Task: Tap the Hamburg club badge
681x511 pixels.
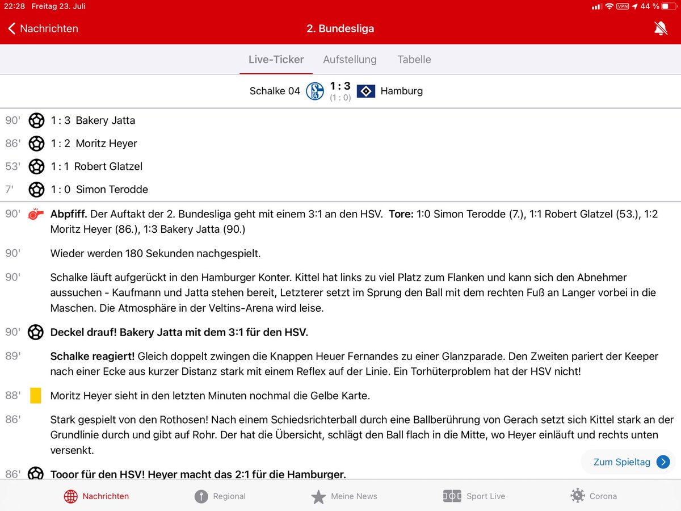Action: [x=365, y=91]
